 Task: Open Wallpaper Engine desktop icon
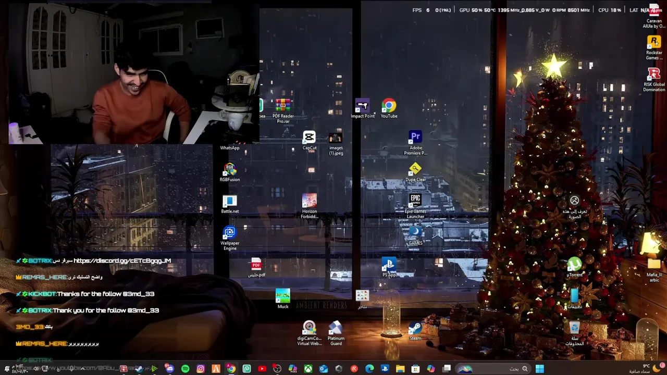[x=230, y=239]
